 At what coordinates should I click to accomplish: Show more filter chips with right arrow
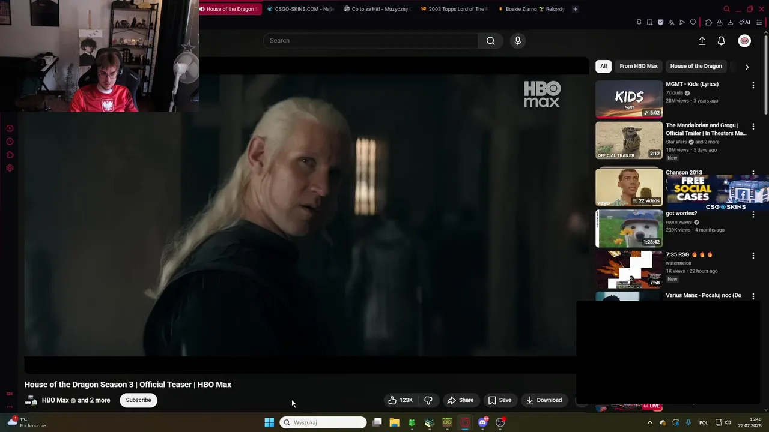747,67
